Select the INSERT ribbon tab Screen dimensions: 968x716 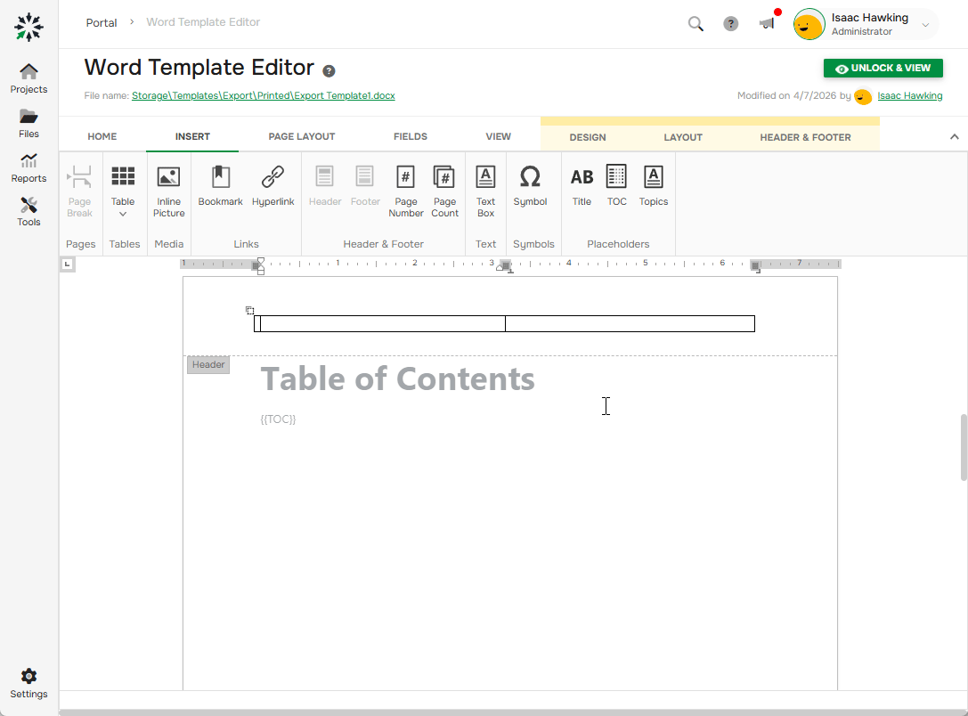[x=192, y=136]
